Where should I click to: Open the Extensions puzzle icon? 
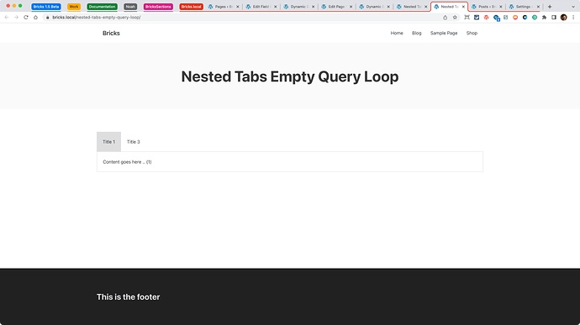point(544,18)
